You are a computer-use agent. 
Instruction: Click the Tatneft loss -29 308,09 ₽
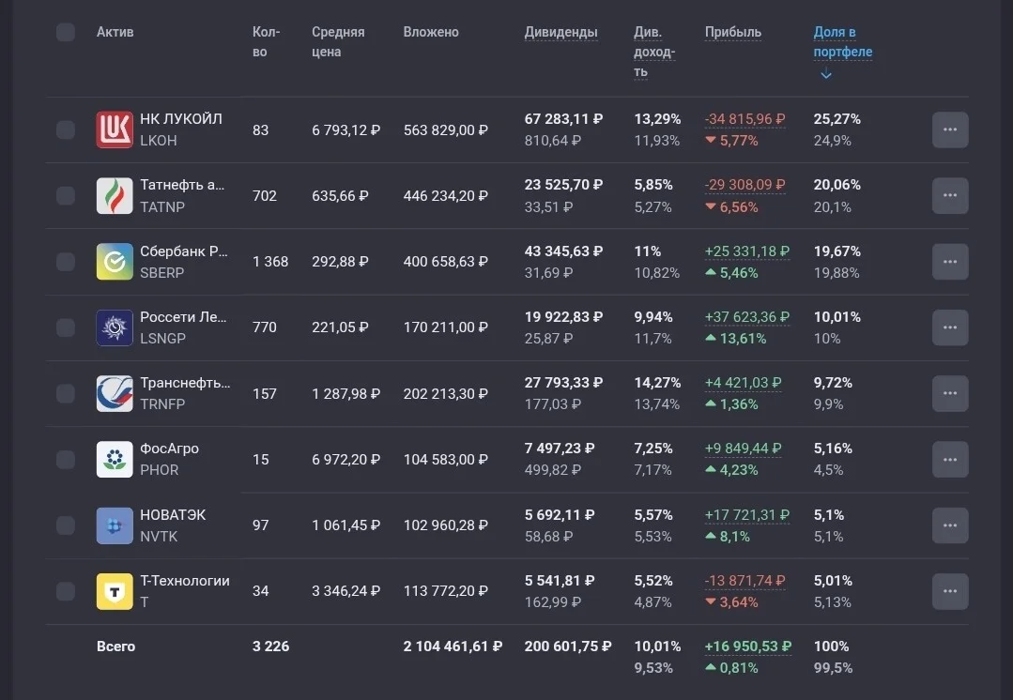pos(744,185)
